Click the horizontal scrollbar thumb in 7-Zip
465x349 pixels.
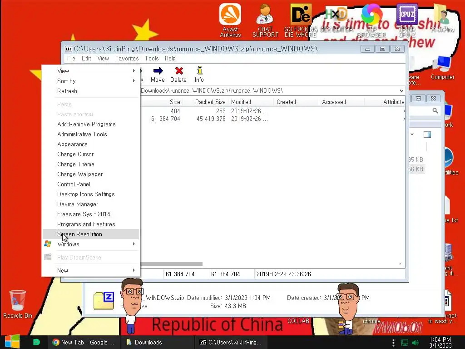171,264
